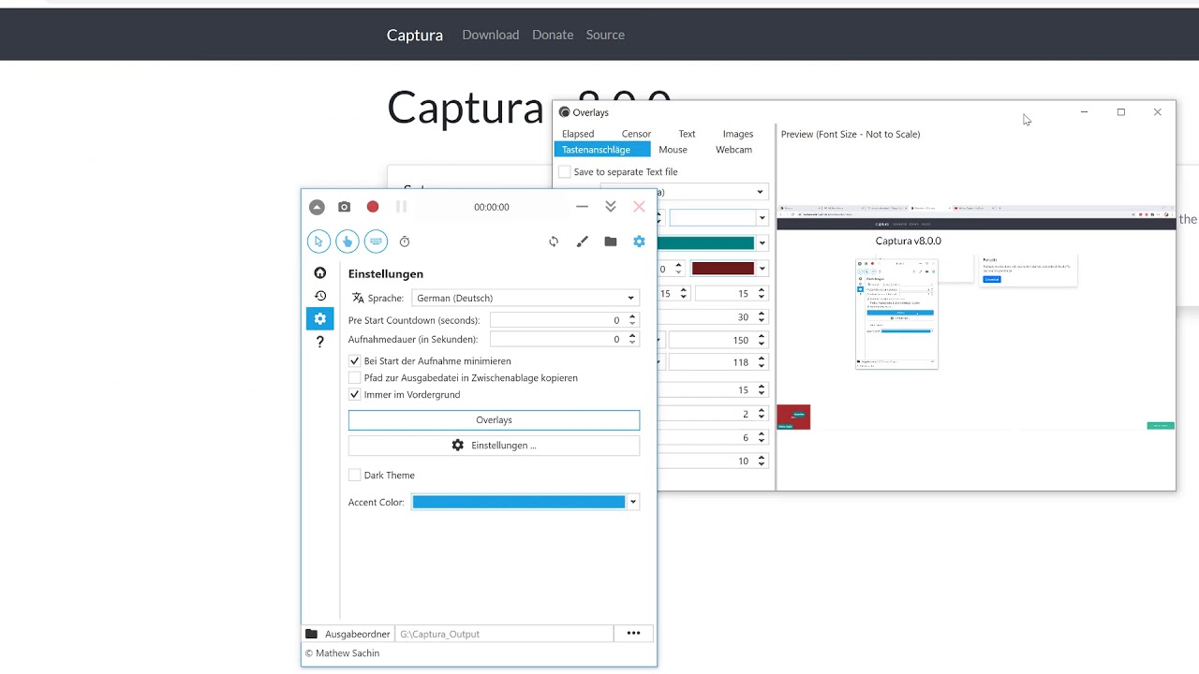Expand the teal color dropdown arrow in Overlays
Screen dimensions: 1199x674
click(x=762, y=243)
